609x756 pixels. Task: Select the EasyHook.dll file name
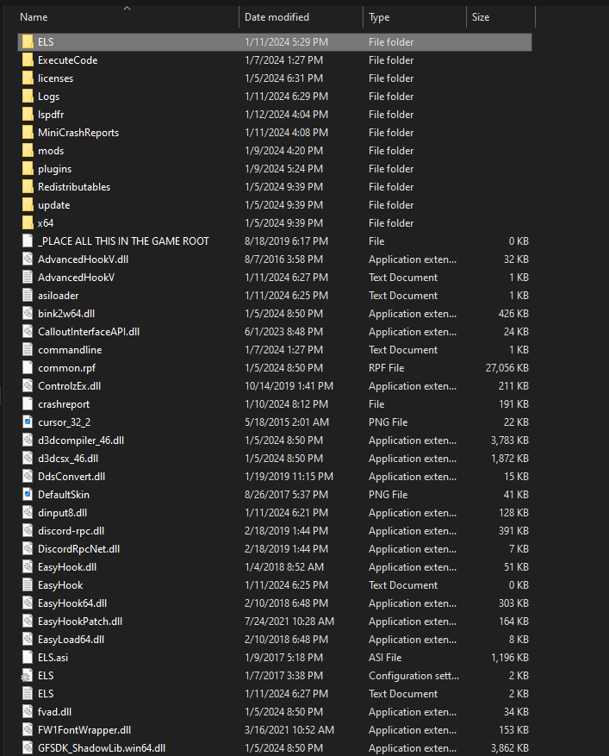(x=67, y=567)
